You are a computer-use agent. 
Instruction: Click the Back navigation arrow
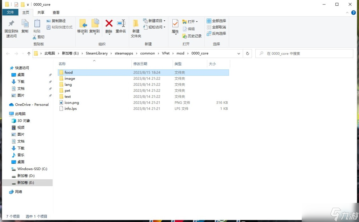pos(8,54)
